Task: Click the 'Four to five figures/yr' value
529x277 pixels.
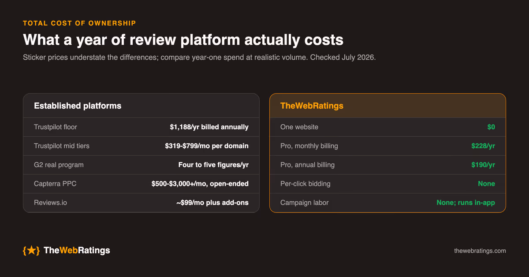Action: 213,165
